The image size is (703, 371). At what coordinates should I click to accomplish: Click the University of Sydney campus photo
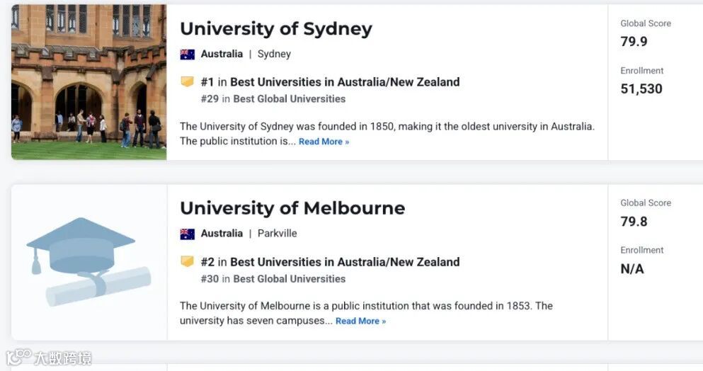[x=88, y=82]
